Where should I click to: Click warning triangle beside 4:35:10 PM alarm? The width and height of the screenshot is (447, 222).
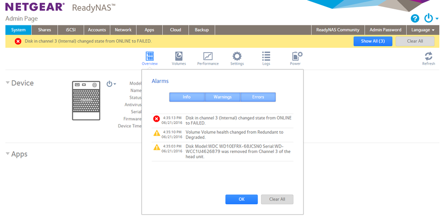pos(156,133)
